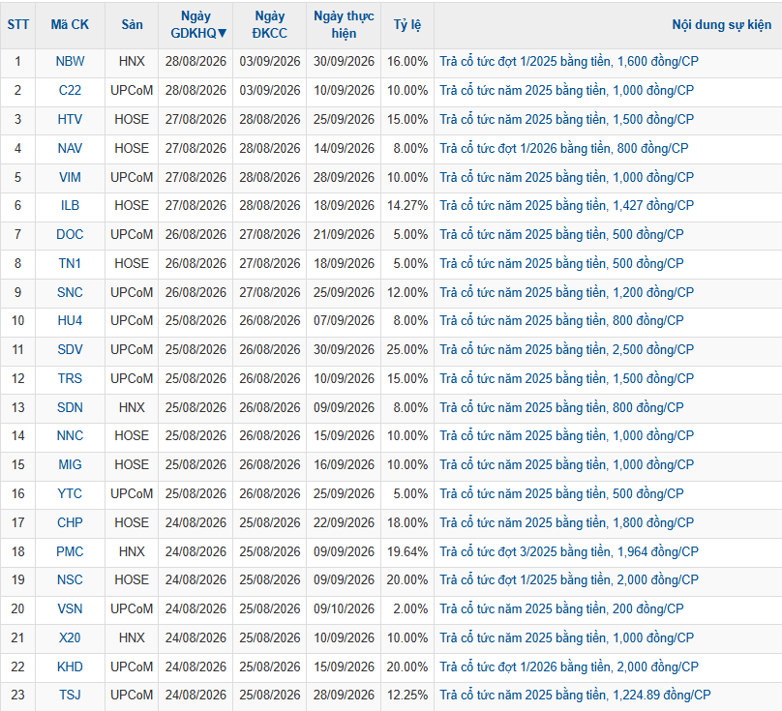Select execution date 14/09/2026 in NAV row
The image size is (782, 711).
point(344,148)
